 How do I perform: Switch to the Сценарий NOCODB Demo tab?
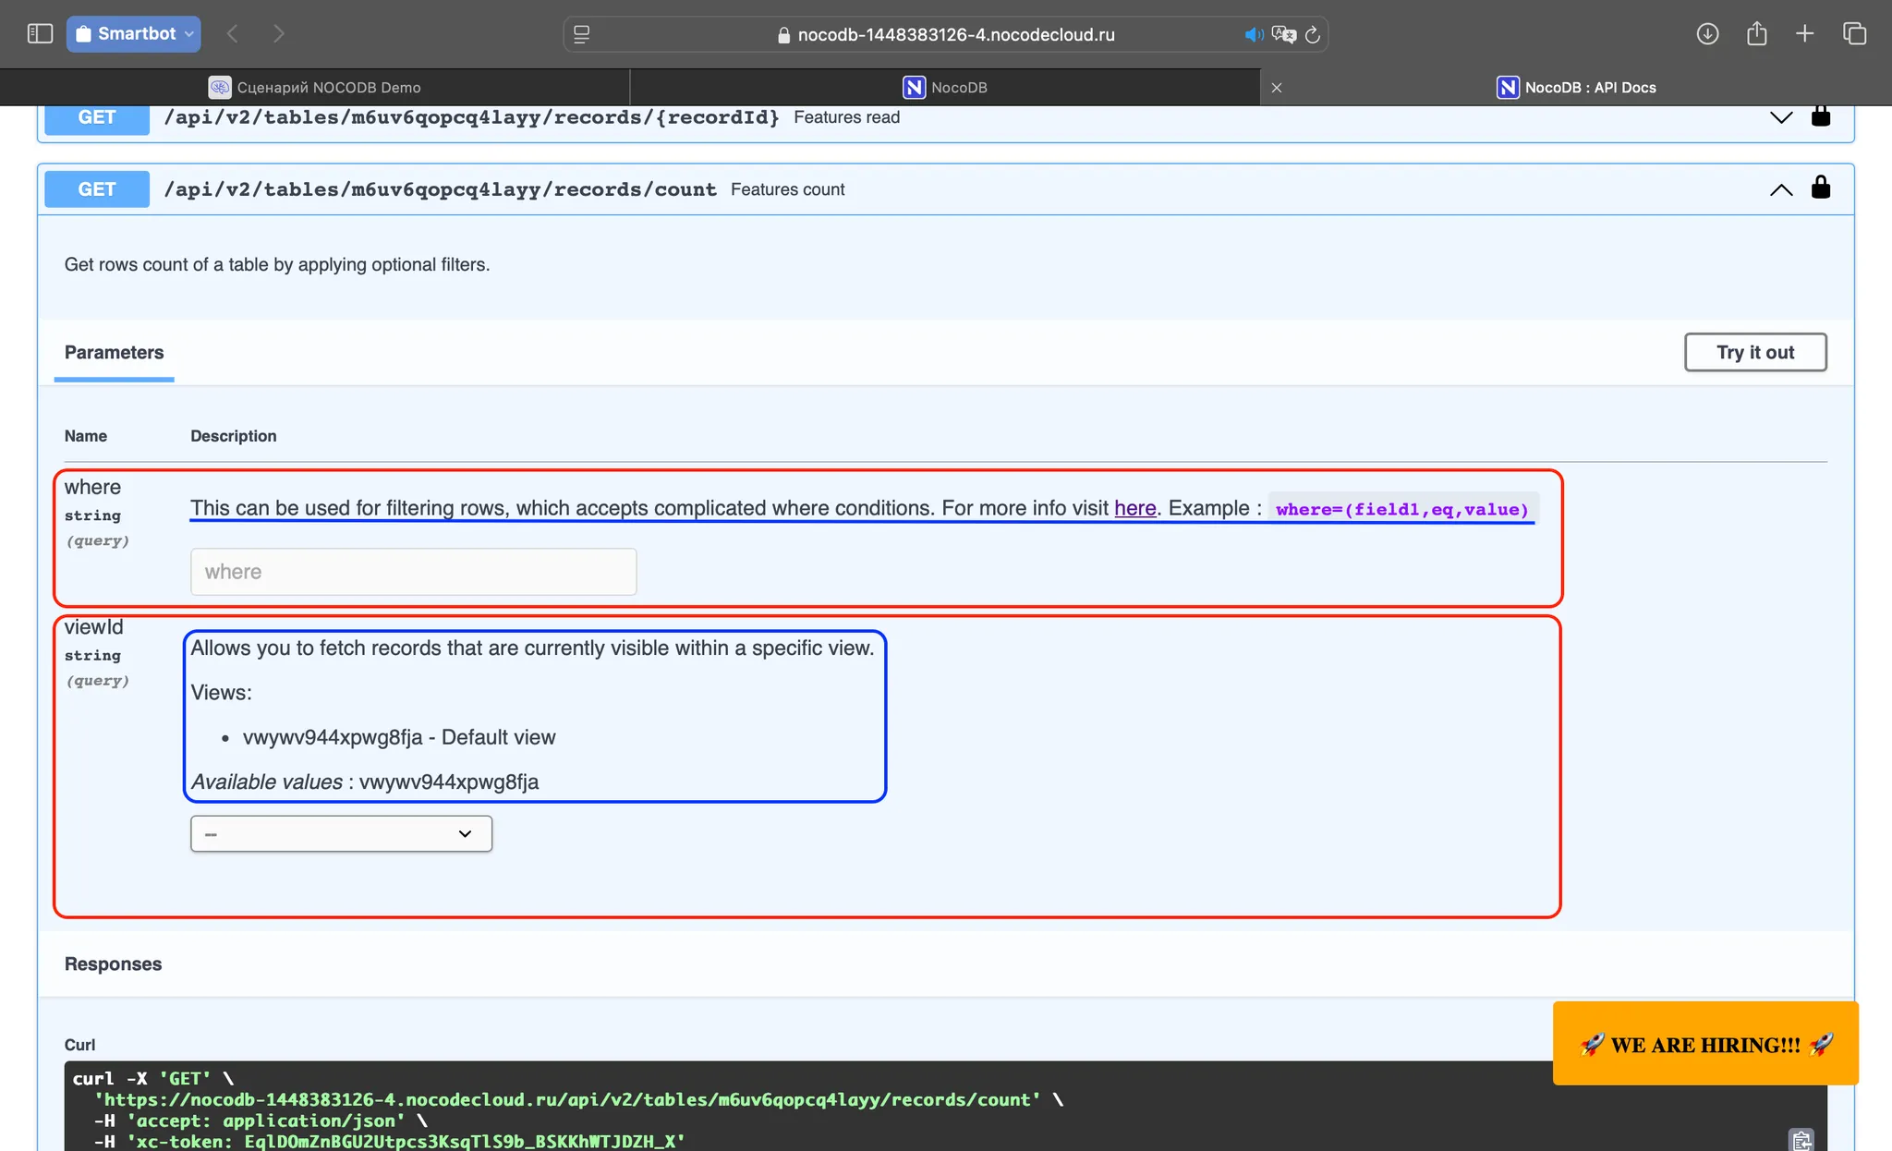pyautogui.click(x=314, y=88)
